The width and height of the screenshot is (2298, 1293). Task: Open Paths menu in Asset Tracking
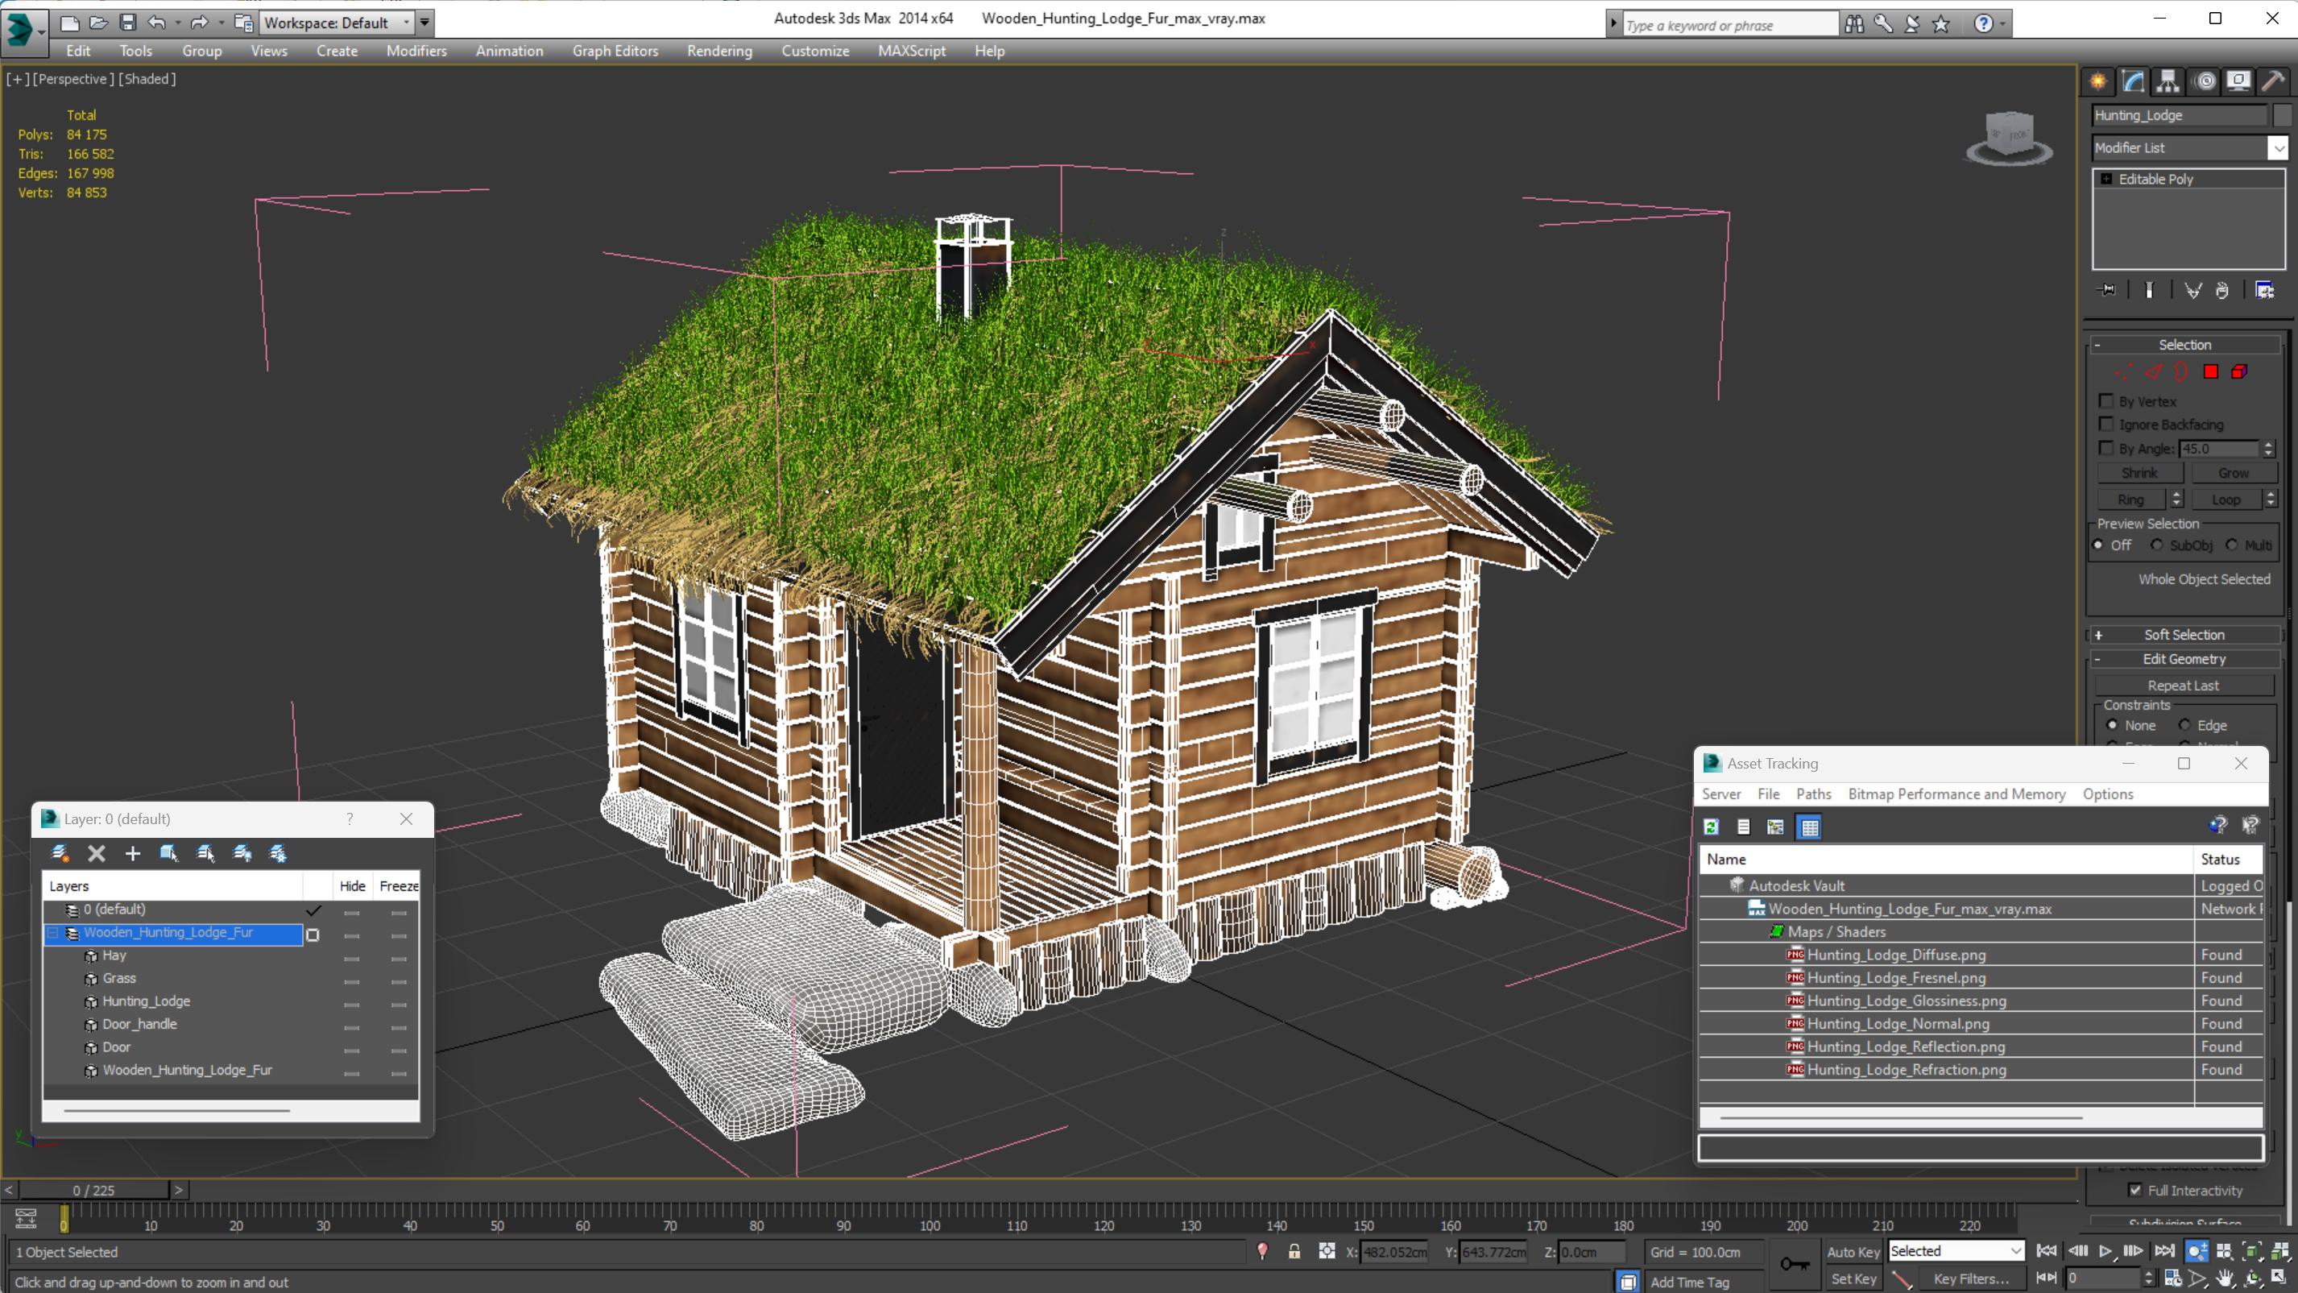[x=1813, y=794]
